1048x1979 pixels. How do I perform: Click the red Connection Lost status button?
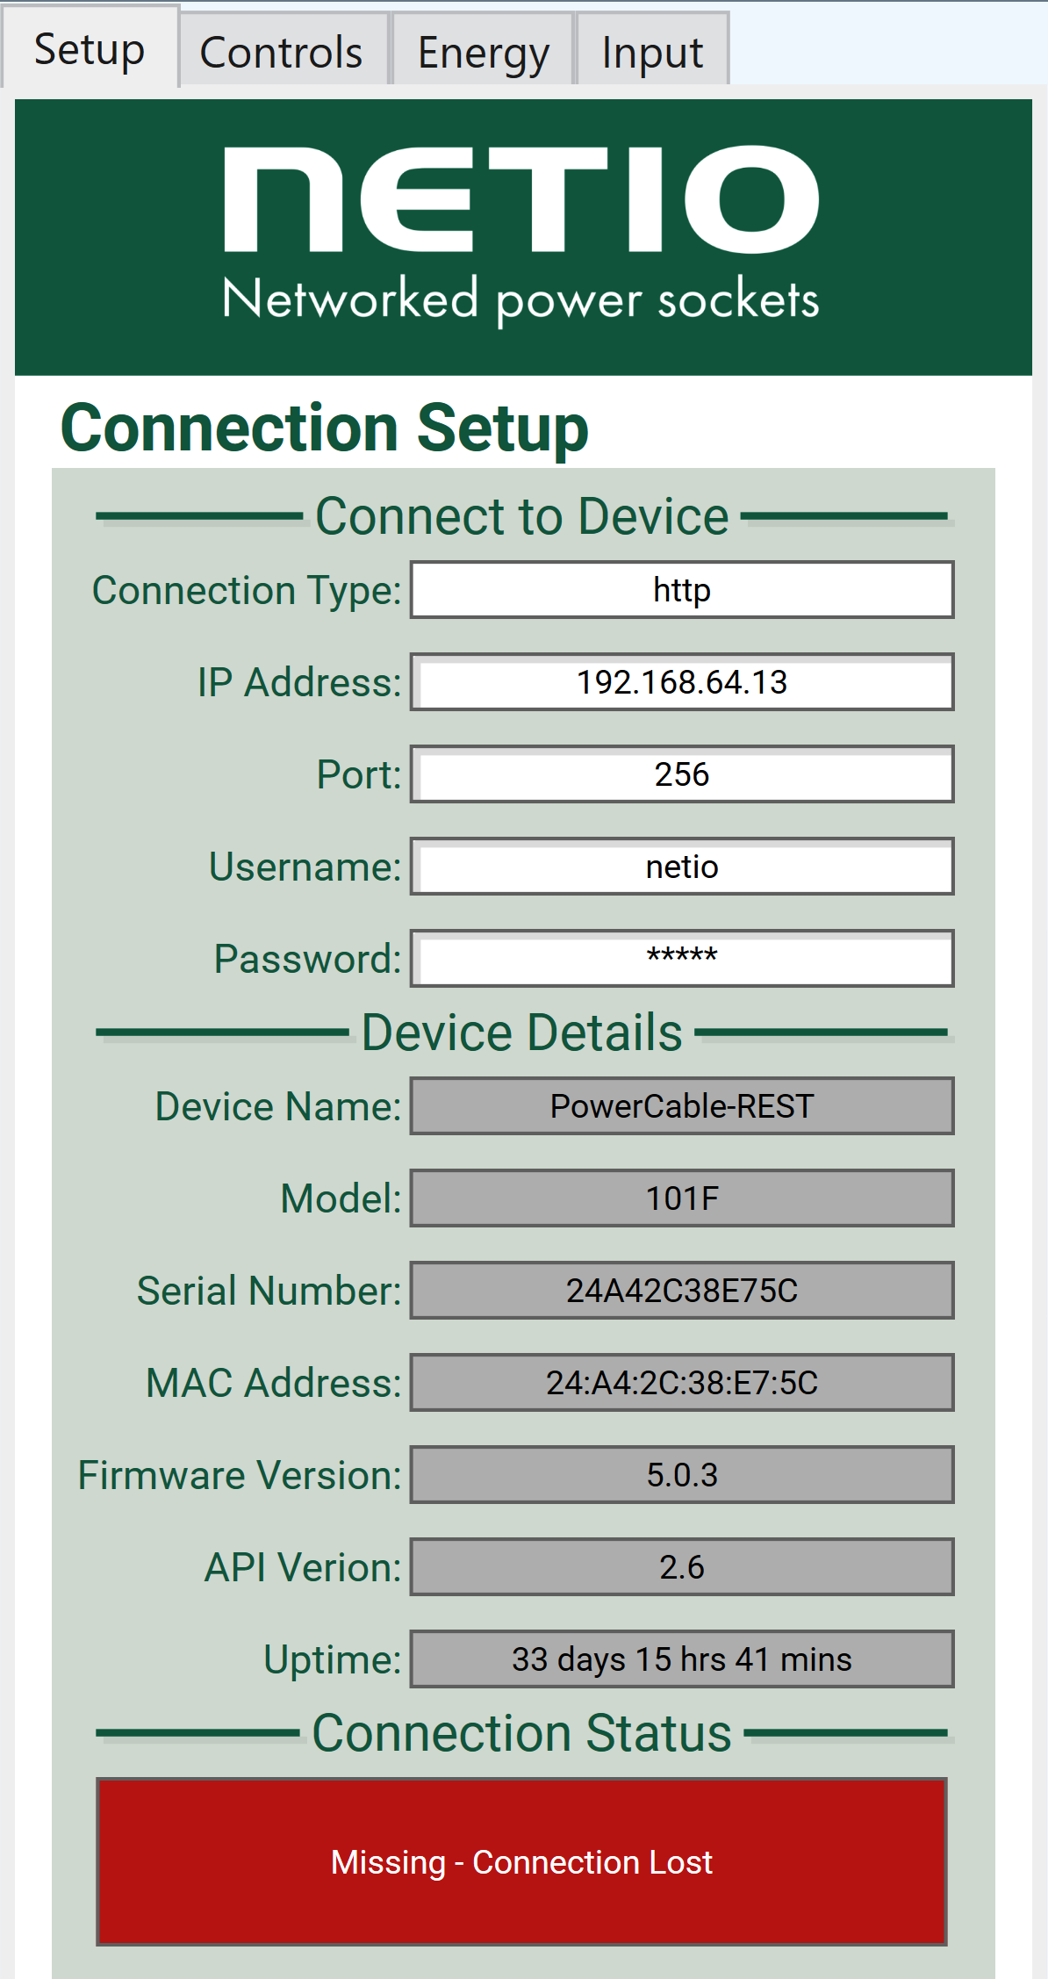pyautogui.click(x=521, y=1861)
